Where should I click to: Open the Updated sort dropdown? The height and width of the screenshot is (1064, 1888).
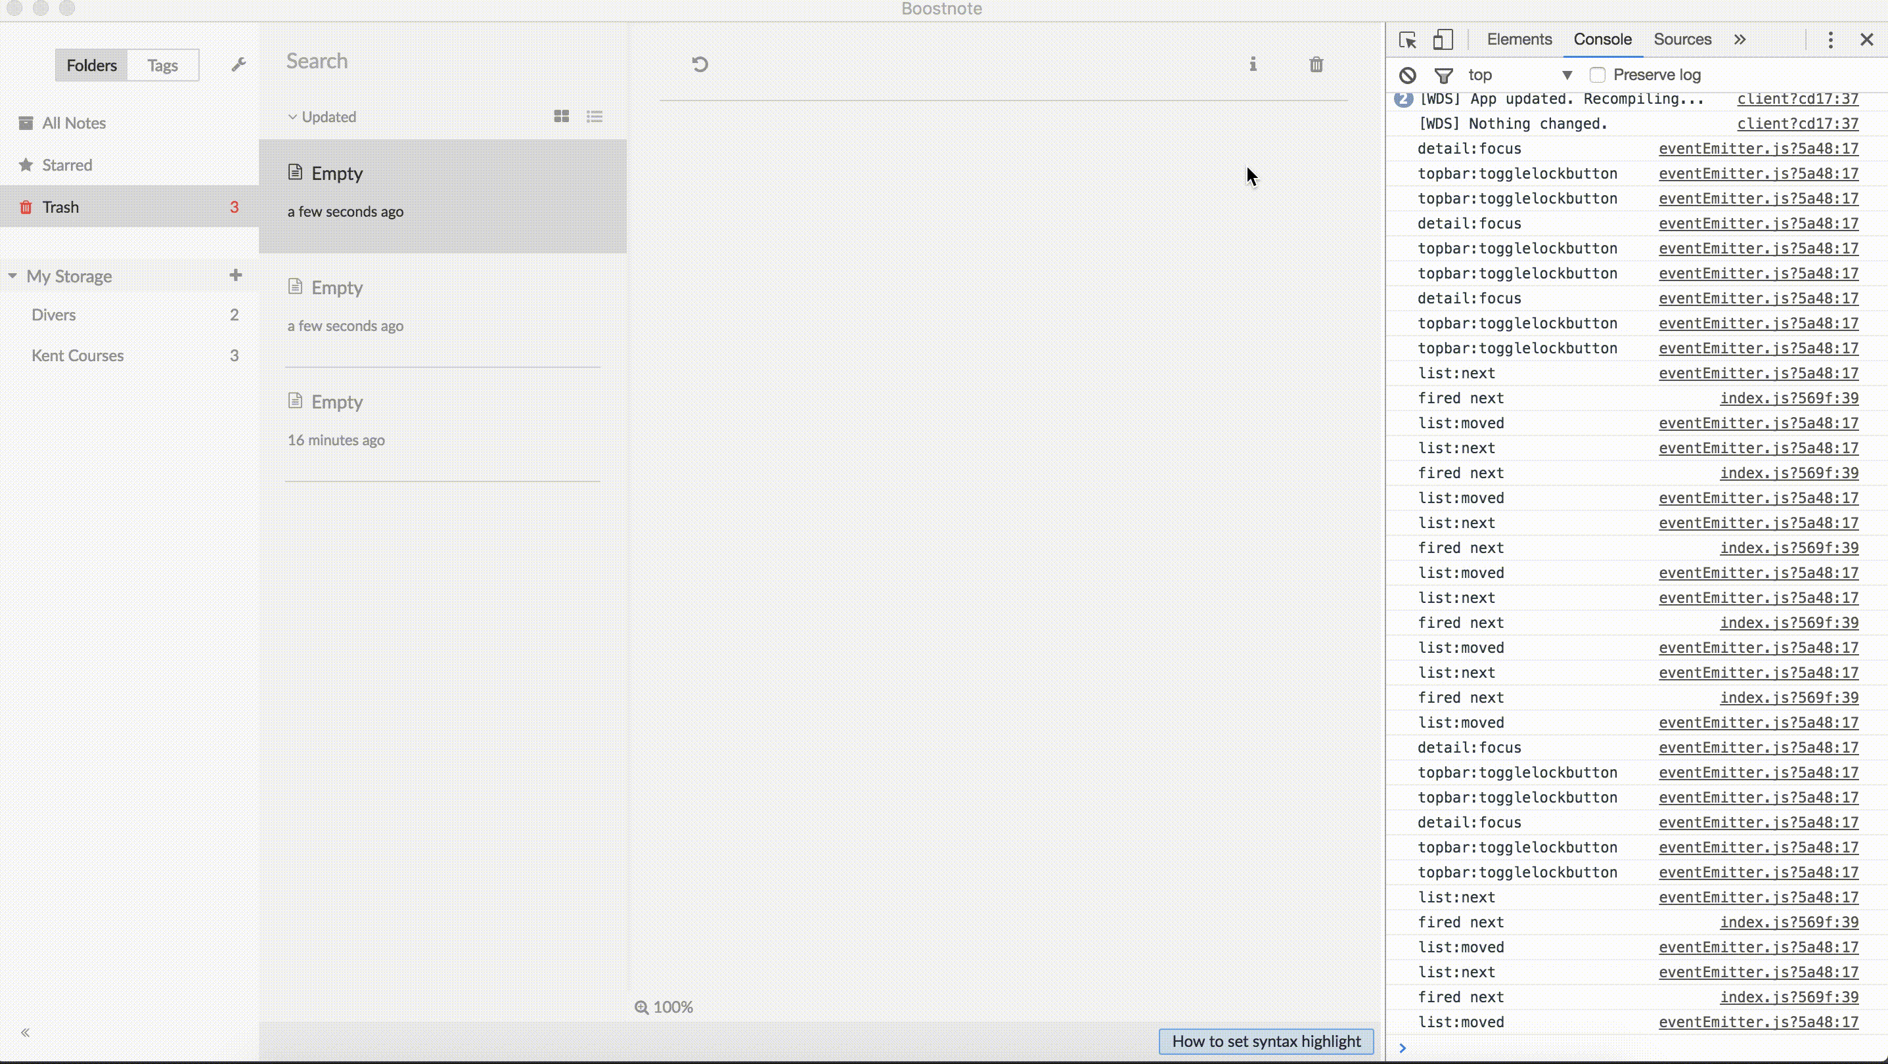[323, 116]
